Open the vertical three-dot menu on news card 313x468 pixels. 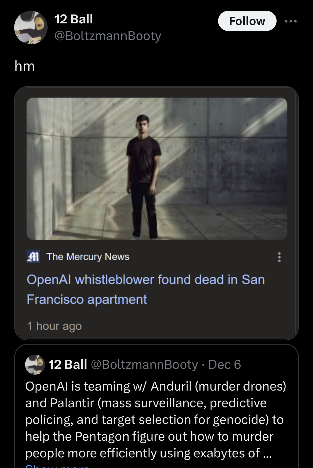point(279,257)
